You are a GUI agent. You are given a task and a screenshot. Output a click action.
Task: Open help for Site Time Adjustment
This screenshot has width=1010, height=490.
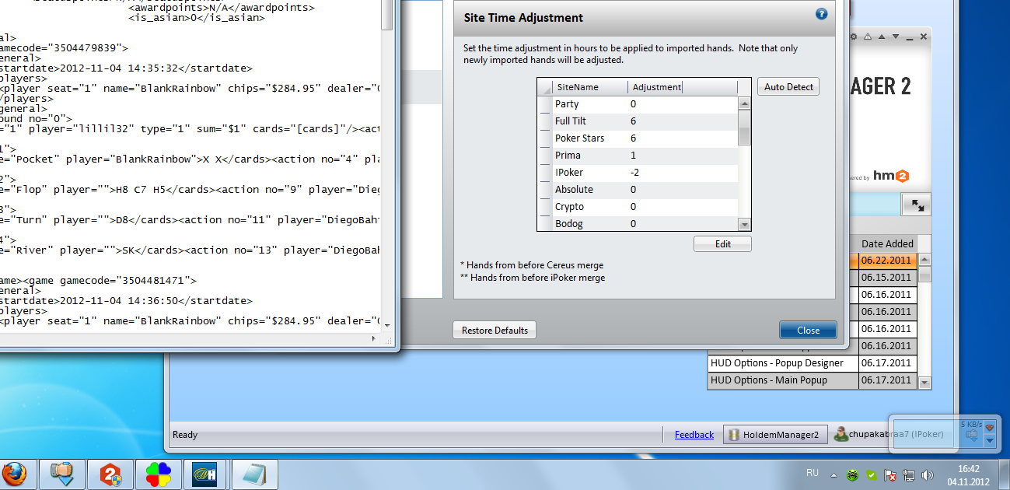(821, 14)
